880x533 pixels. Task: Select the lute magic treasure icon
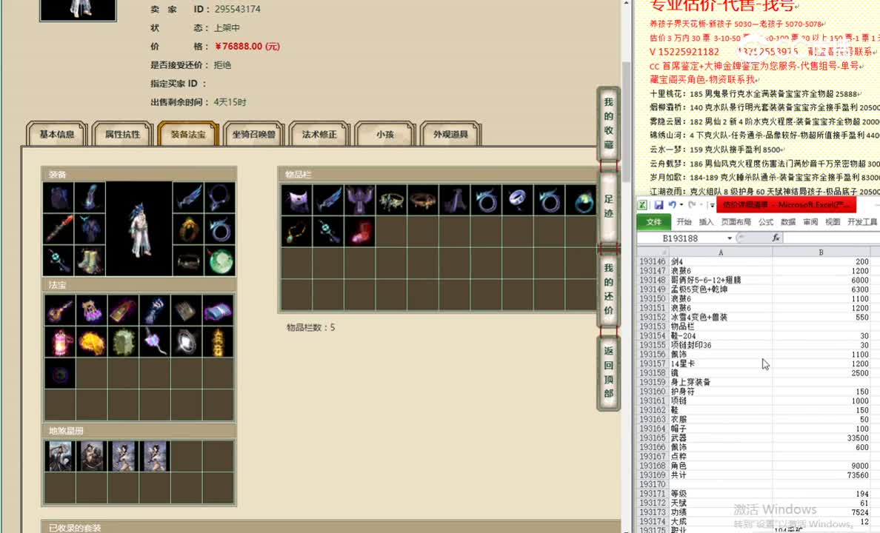pyautogui.click(x=59, y=310)
